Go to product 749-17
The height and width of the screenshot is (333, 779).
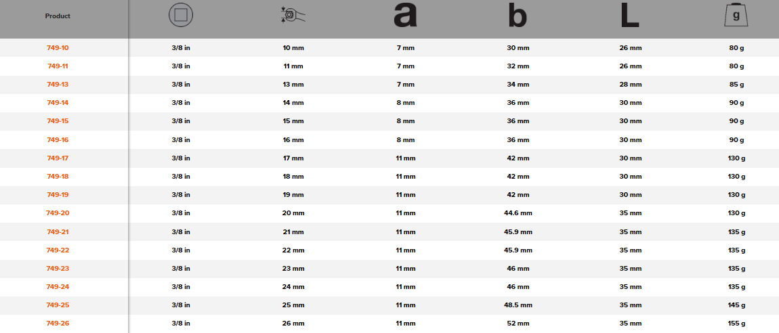click(x=58, y=158)
